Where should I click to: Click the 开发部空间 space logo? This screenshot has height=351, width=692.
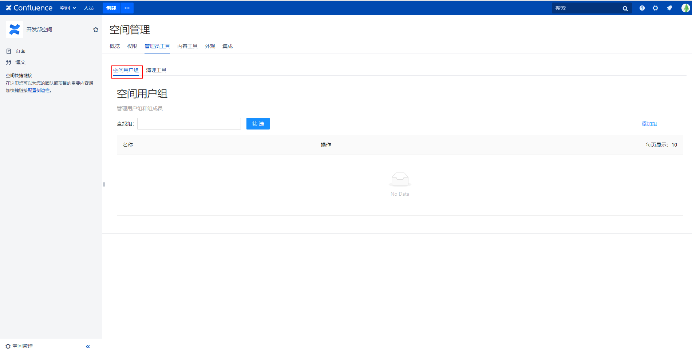click(x=15, y=29)
